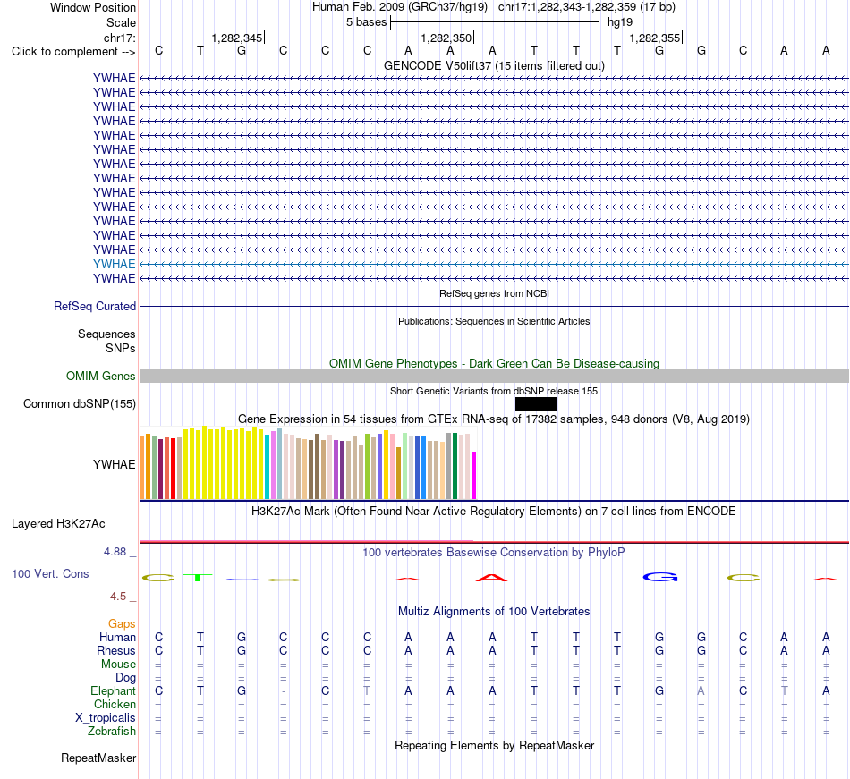Click the magenta bar in the GTEx expression chart
850x779 pixels.
[x=474, y=475]
